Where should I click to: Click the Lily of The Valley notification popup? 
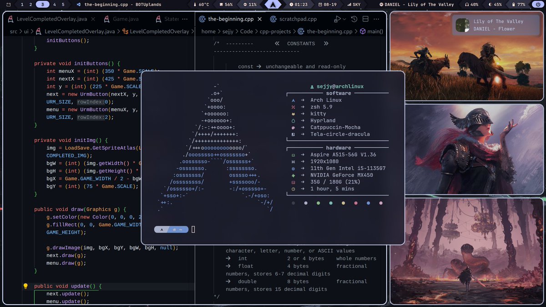coord(495,25)
